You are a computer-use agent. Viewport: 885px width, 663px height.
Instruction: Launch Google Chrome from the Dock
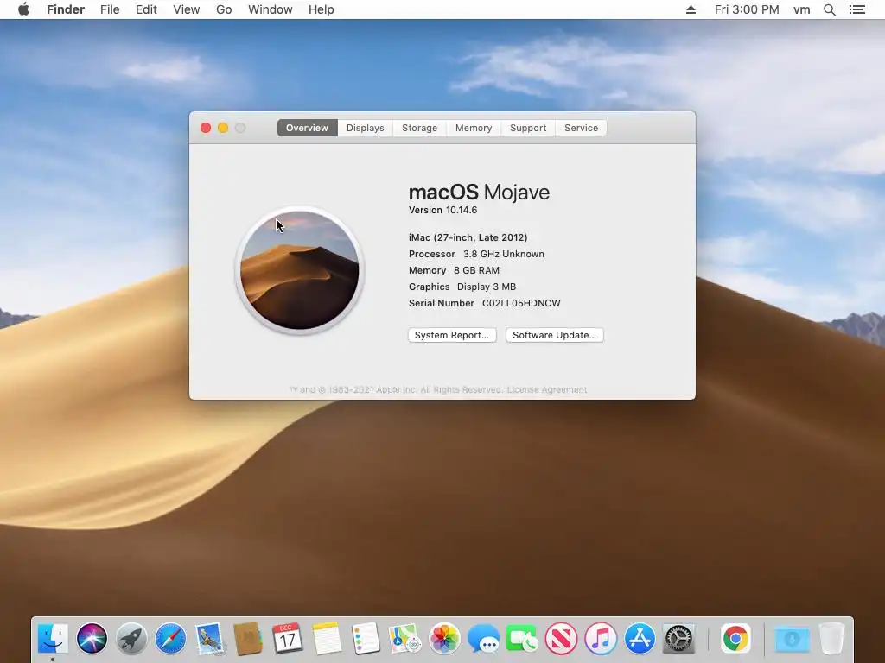pos(735,639)
